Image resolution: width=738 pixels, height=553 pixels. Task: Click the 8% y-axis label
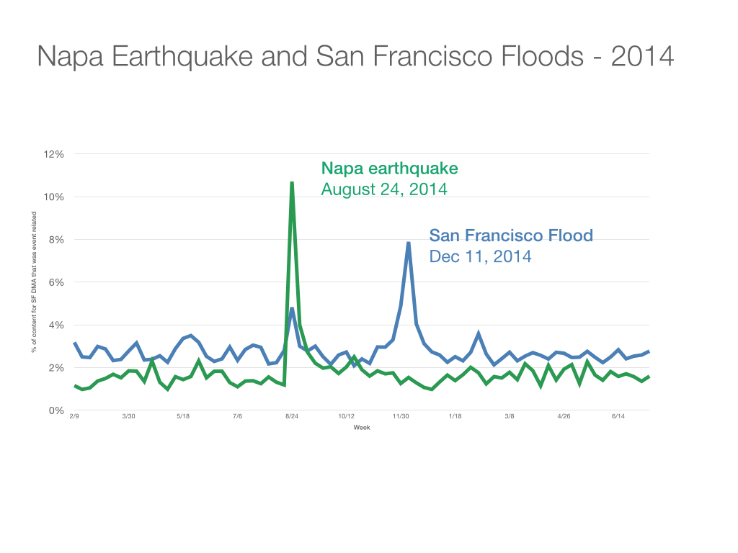coord(56,240)
